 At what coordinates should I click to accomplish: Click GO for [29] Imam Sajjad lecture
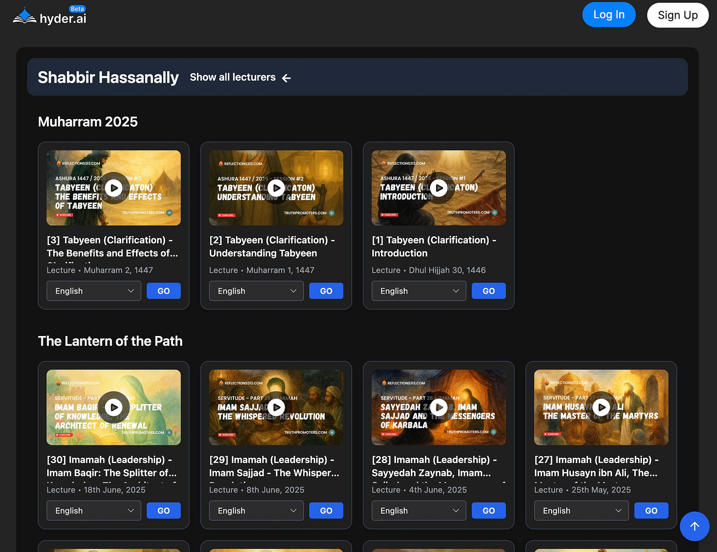coord(326,511)
